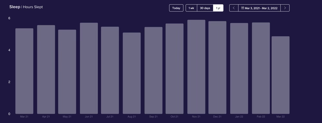Click the y-axis value 6
This screenshot has width=322, height=123.
click(x=9, y=18)
